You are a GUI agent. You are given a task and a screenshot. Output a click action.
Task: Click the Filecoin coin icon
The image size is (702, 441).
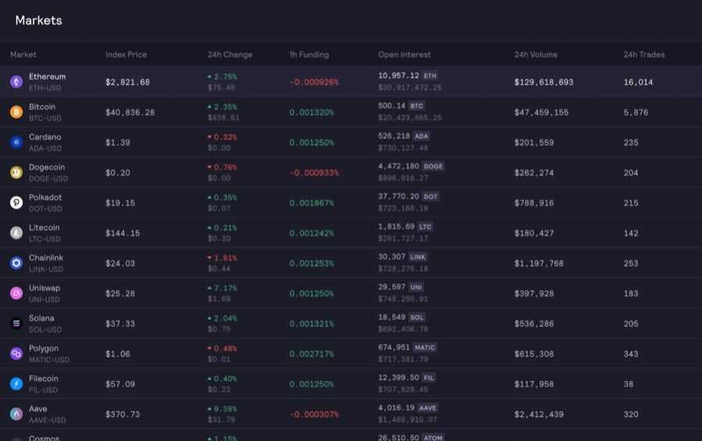(16, 384)
